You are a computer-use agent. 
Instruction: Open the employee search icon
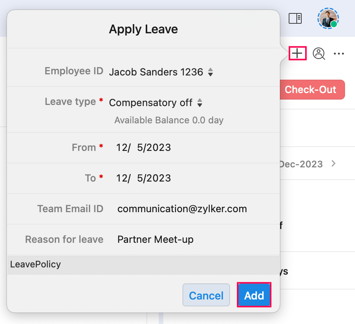[319, 54]
